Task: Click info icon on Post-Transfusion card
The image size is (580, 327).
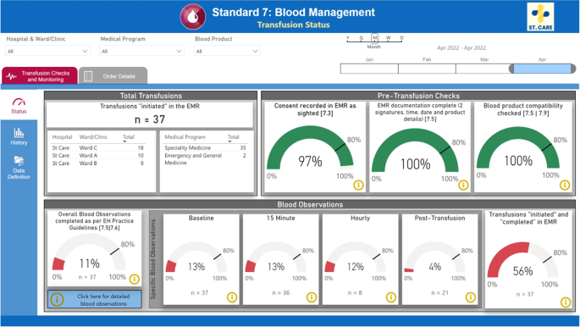Action: coord(471,297)
